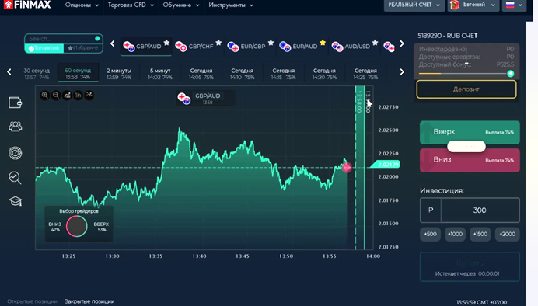Zoom in on the chart

coord(44,96)
